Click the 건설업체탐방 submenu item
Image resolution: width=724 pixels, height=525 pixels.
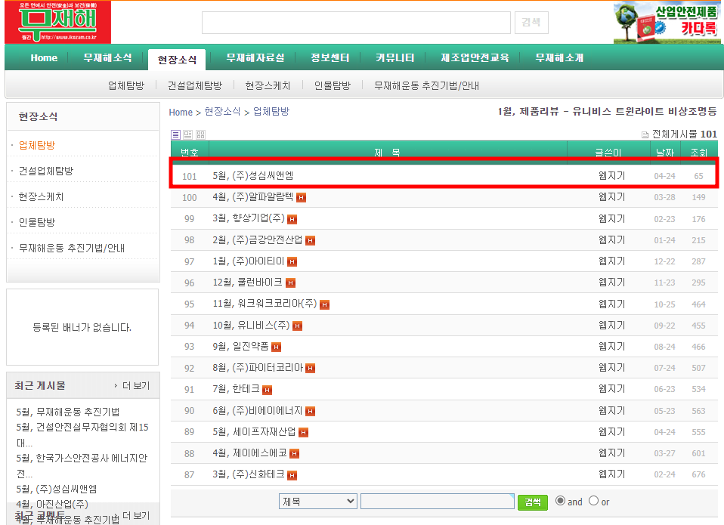tap(195, 85)
